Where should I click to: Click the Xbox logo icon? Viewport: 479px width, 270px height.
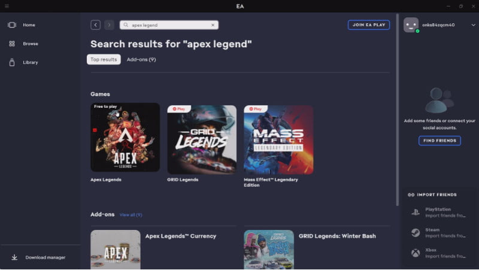pos(416,253)
